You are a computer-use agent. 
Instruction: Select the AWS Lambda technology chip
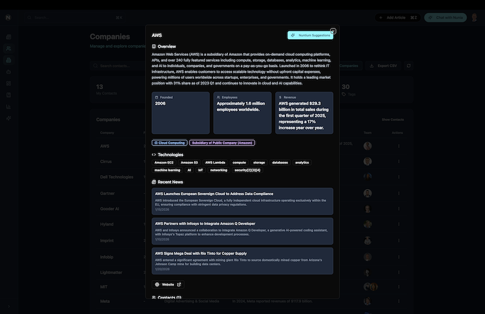click(215, 162)
